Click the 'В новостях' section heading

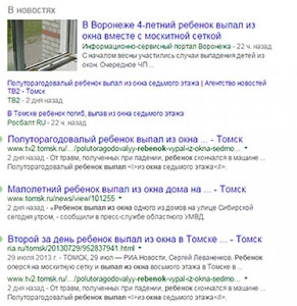pos(31,10)
